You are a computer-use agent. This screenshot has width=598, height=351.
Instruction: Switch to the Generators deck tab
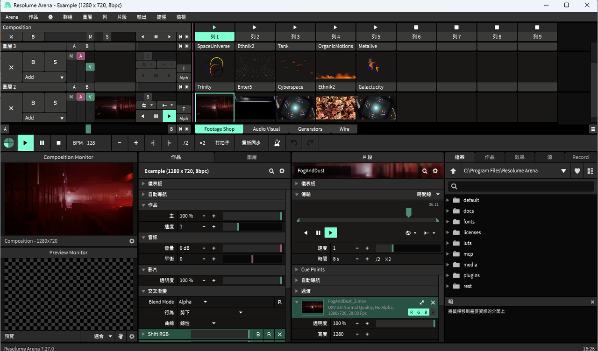[310, 129]
